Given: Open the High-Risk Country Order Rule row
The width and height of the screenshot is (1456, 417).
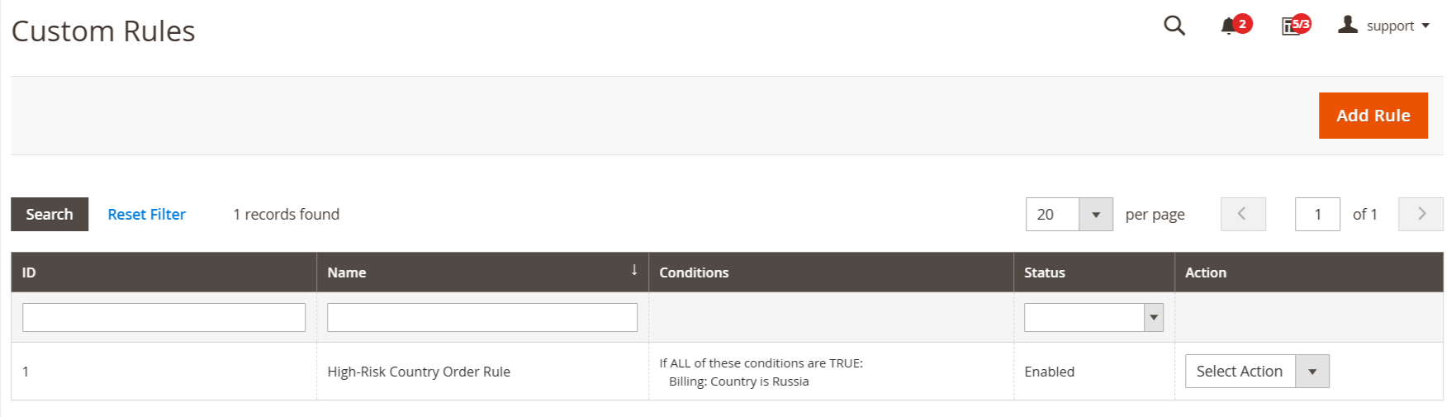Looking at the screenshot, I should tap(727, 372).
